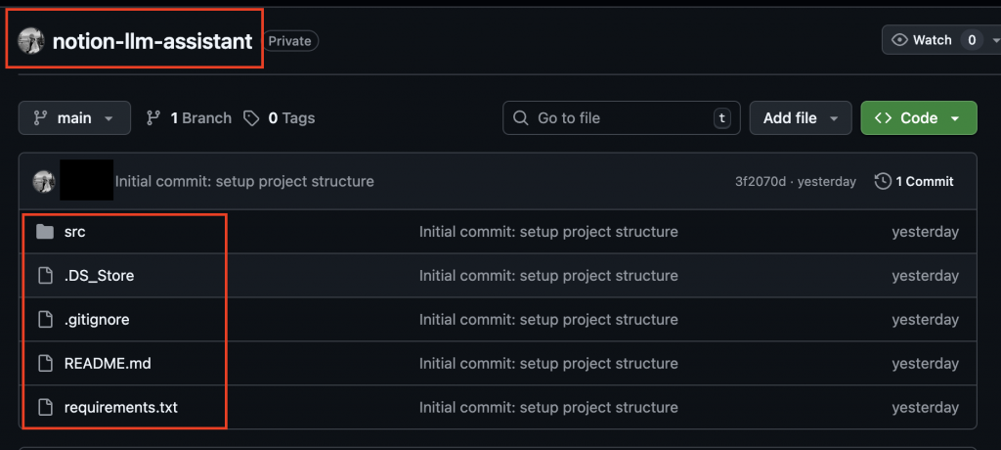Open the notion-llm-assistant repository title
1001x450 pixels.
(x=152, y=41)
